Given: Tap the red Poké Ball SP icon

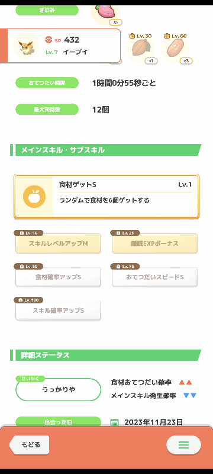Looking at the screenshot, I should click(49, 40).
